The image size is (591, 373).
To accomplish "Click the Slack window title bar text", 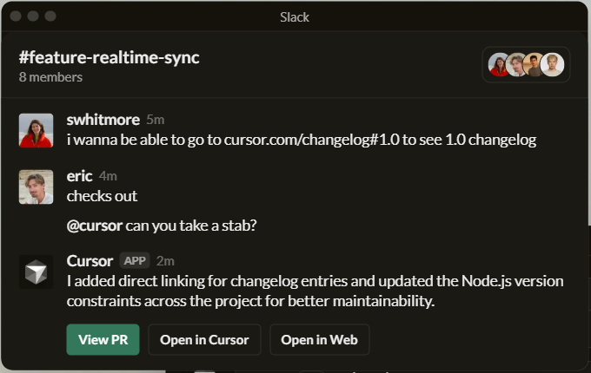I will [295, 16].
